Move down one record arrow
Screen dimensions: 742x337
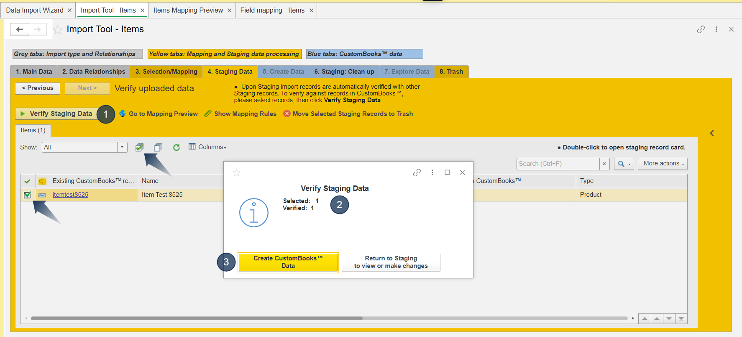coord(669,319)
